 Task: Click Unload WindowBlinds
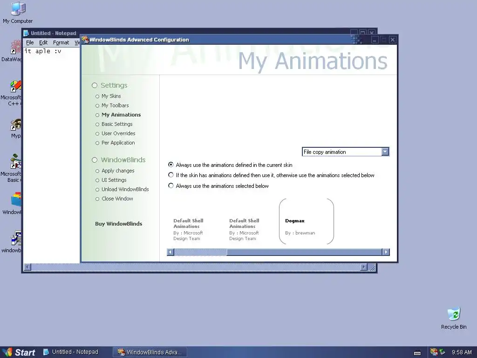pos(125,189)
